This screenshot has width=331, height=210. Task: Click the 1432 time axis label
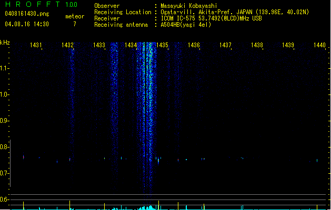[x=67, y=45]
